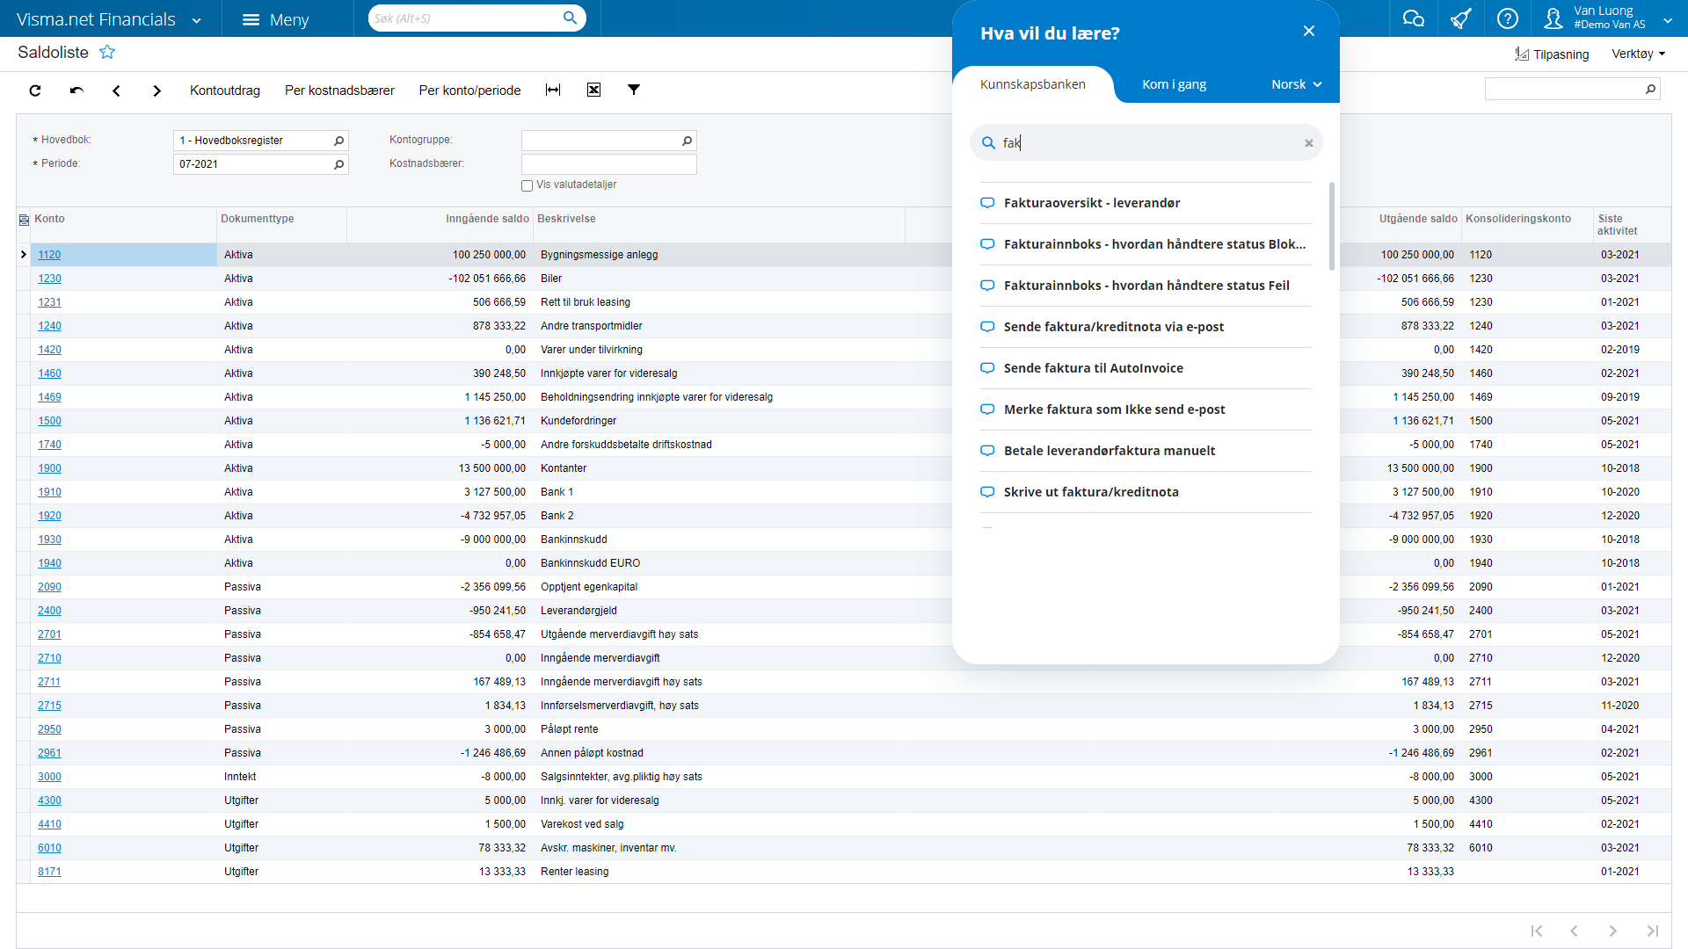
Task: Open account 1500 link
Action: tap(49, 421)
